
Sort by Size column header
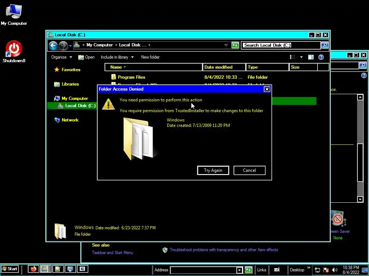click(303, 67)
